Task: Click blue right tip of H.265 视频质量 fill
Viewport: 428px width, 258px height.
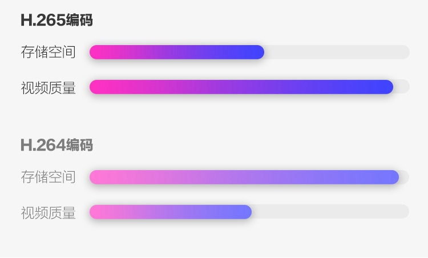Action: 388,87
